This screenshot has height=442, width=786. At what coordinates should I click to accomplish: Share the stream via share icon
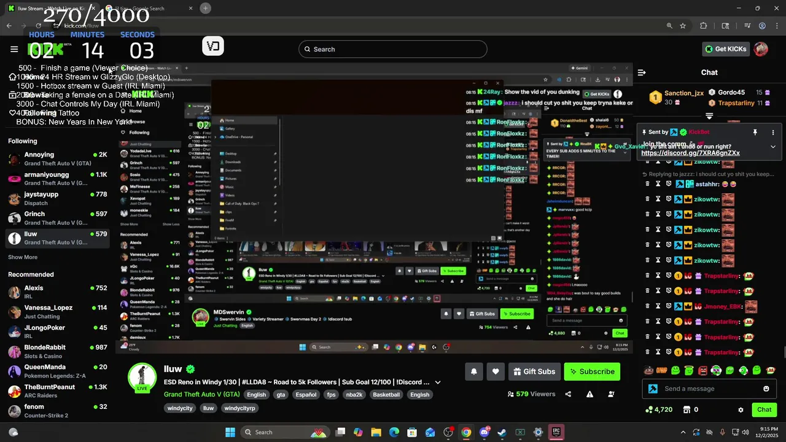point(568,394)
